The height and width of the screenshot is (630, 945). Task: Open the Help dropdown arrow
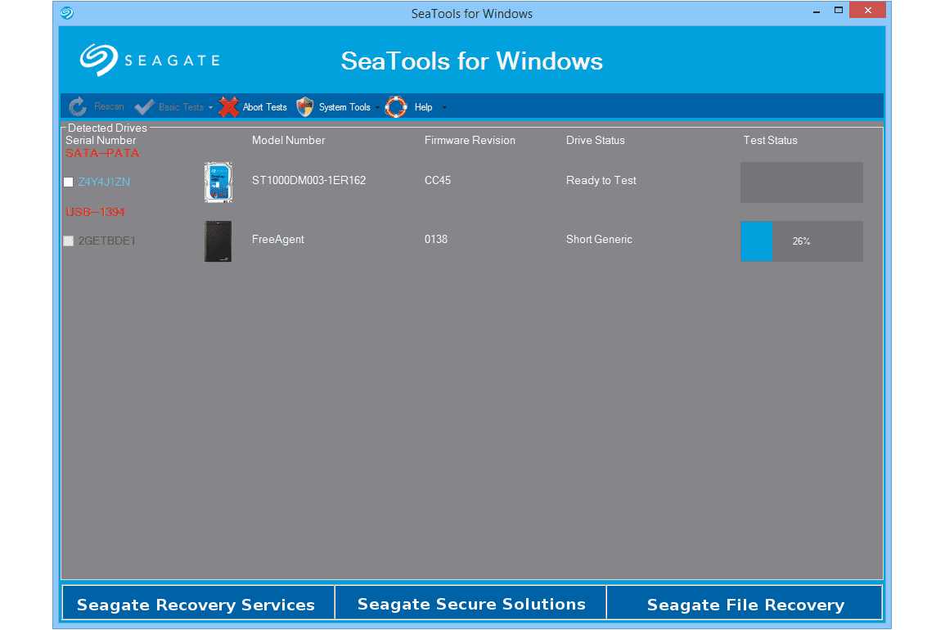[x=444, y=108]
